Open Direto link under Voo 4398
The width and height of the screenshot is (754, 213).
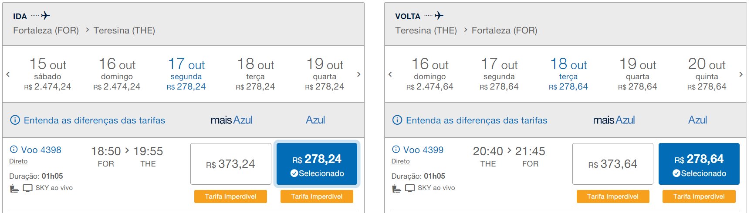click(18, 161)
